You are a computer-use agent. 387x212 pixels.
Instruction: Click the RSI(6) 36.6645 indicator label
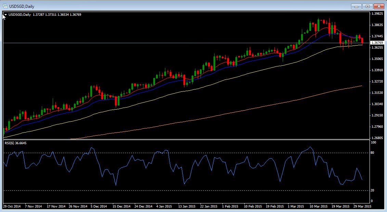pyautogui.click(x=15, y=143)
